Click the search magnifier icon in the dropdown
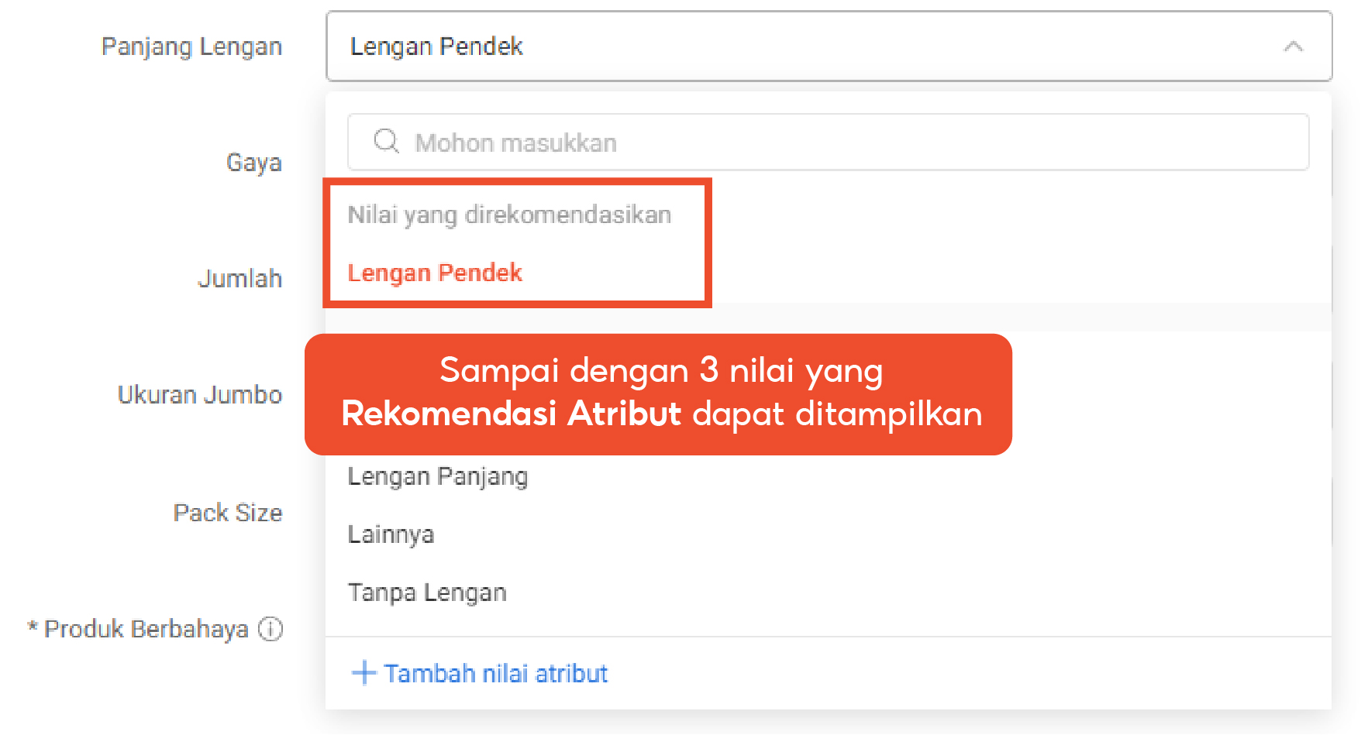The width and height of the screenshot is (1361, 735). pos(386,142)
